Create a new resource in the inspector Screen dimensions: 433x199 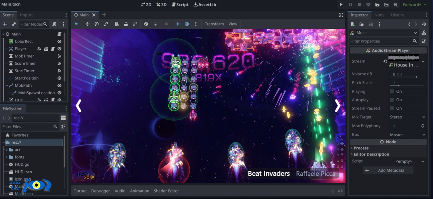pos(352,24)
